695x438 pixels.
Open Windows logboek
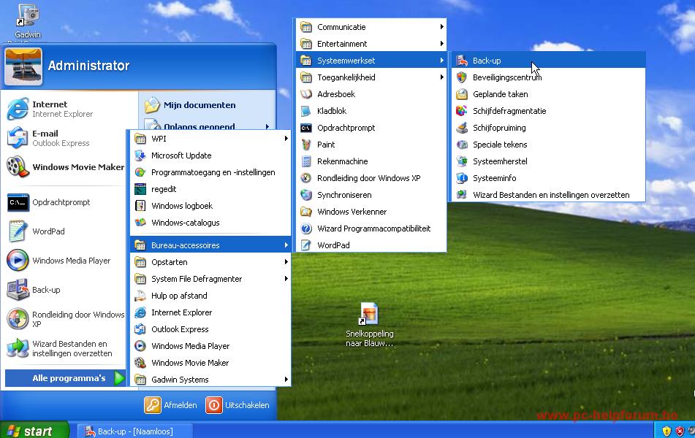click(x=210, y=206)
